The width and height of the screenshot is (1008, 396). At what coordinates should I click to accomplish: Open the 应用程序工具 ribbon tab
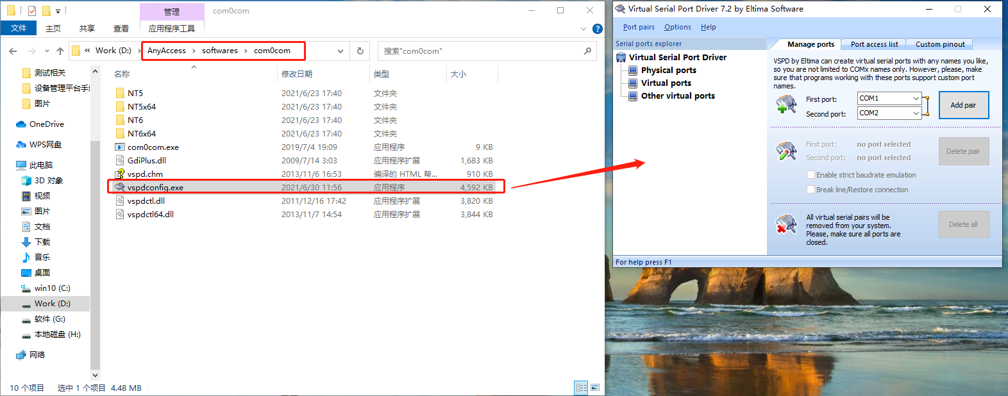(x=172, y=28)
